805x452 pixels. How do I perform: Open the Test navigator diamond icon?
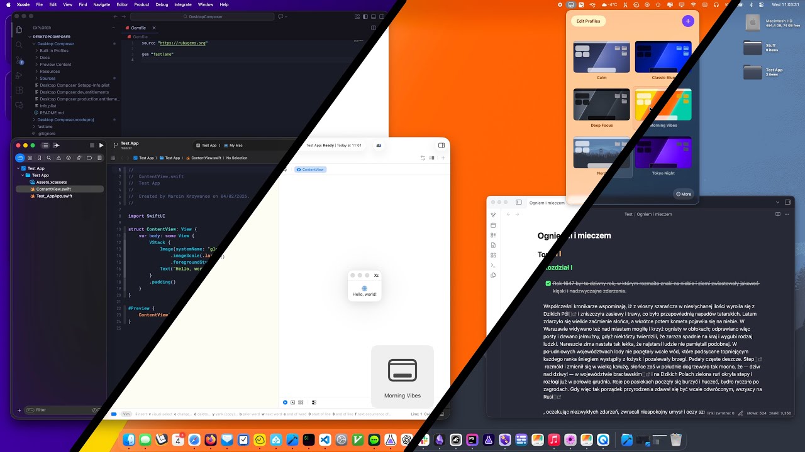(69, 158)
